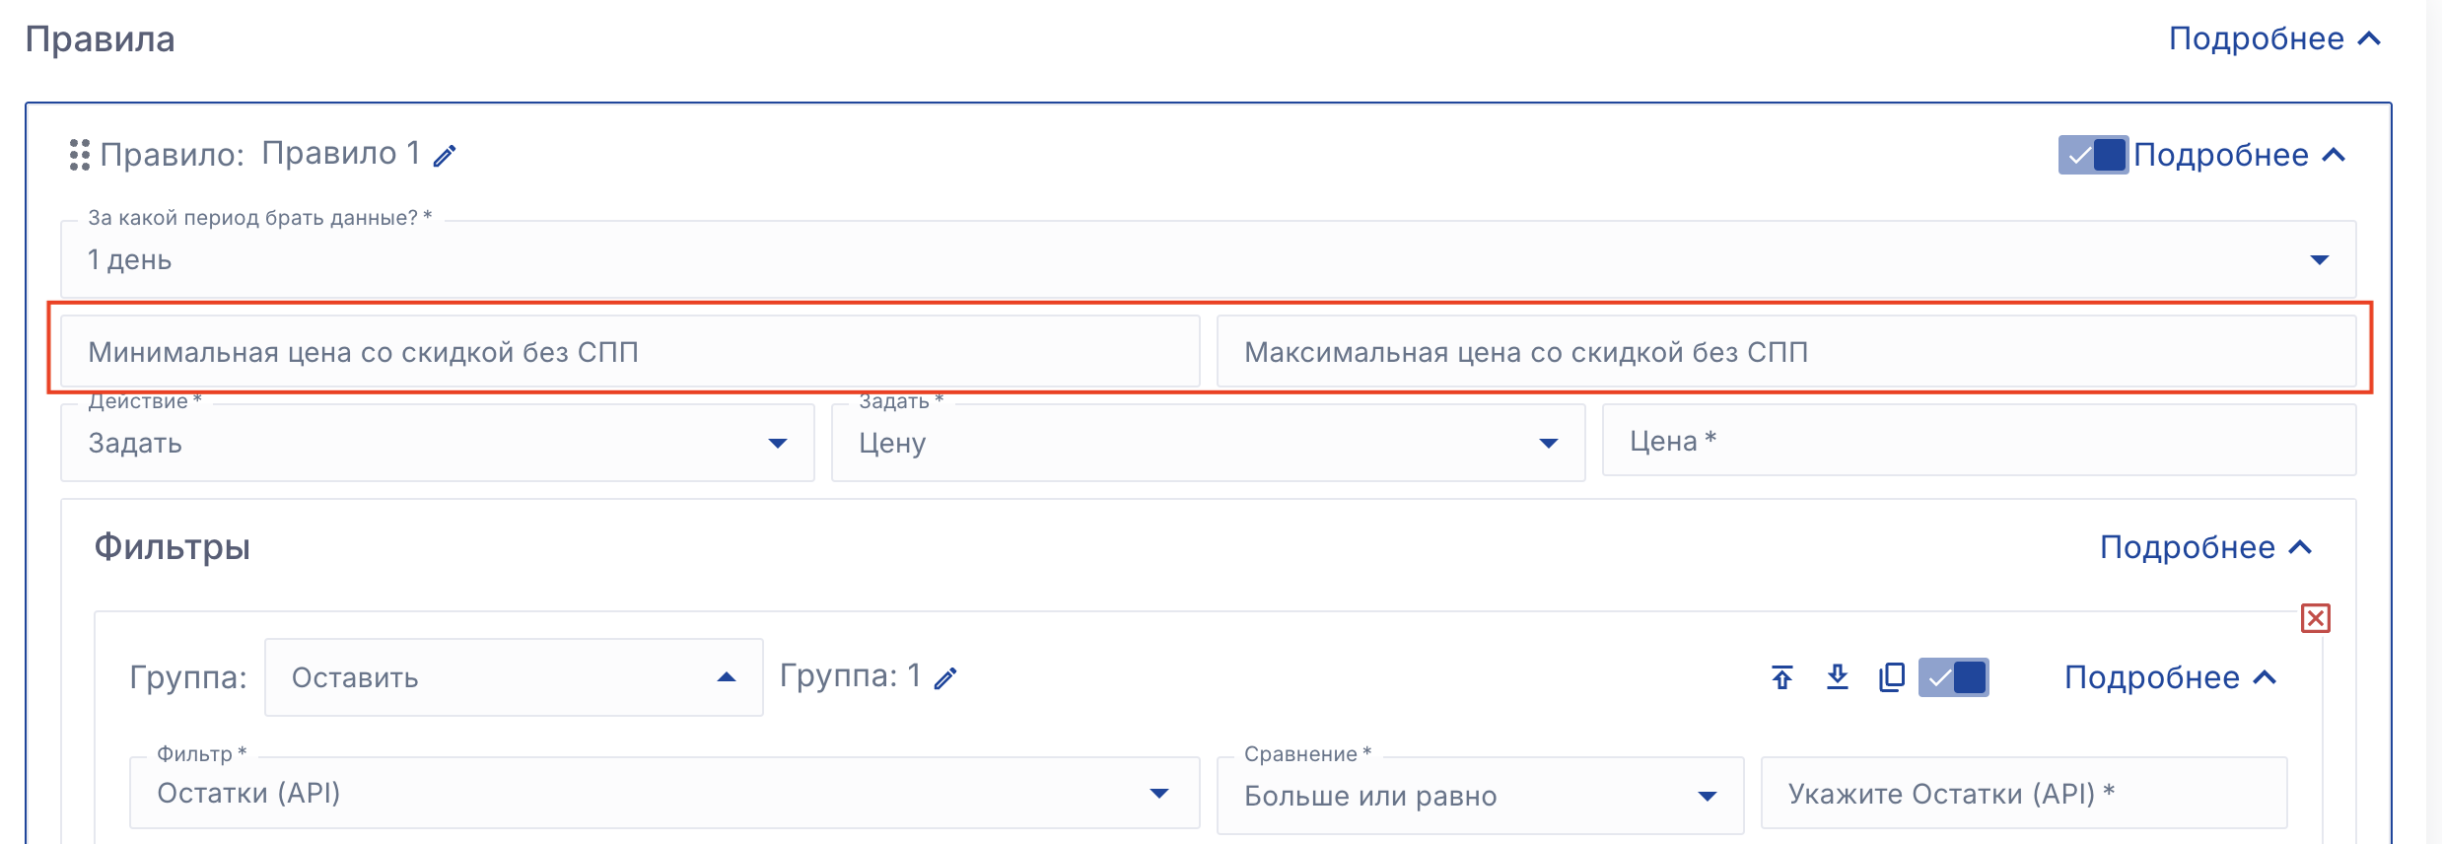Move the filter group up with the arrow icon
2442x844 pixels.
coord(1781,678)
